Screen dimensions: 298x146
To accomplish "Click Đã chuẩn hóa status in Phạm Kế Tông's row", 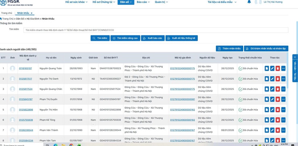I will coord(248,120).
